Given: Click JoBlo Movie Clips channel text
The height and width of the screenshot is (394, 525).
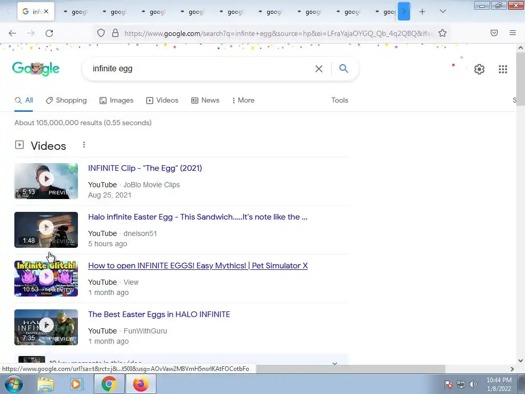Looking at the screenshot, I should tap(152, 185).
